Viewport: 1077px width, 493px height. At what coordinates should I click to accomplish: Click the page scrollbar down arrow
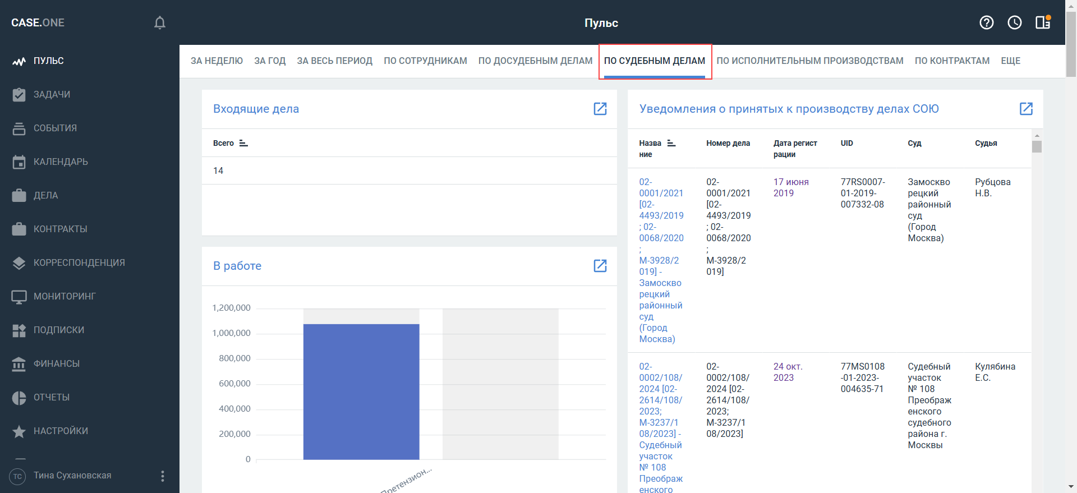pos(1071,487)
